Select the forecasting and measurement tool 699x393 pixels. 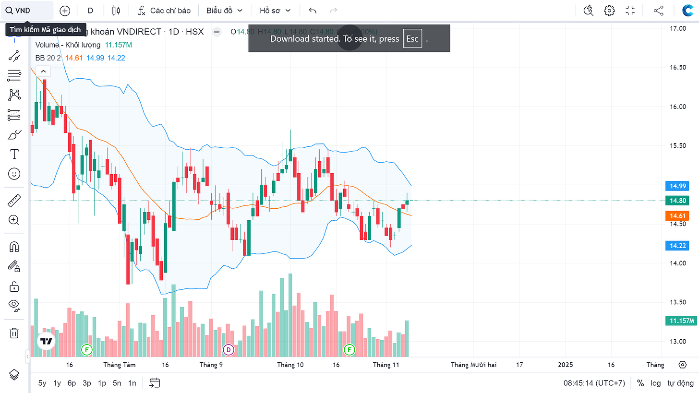pos(14,115)
